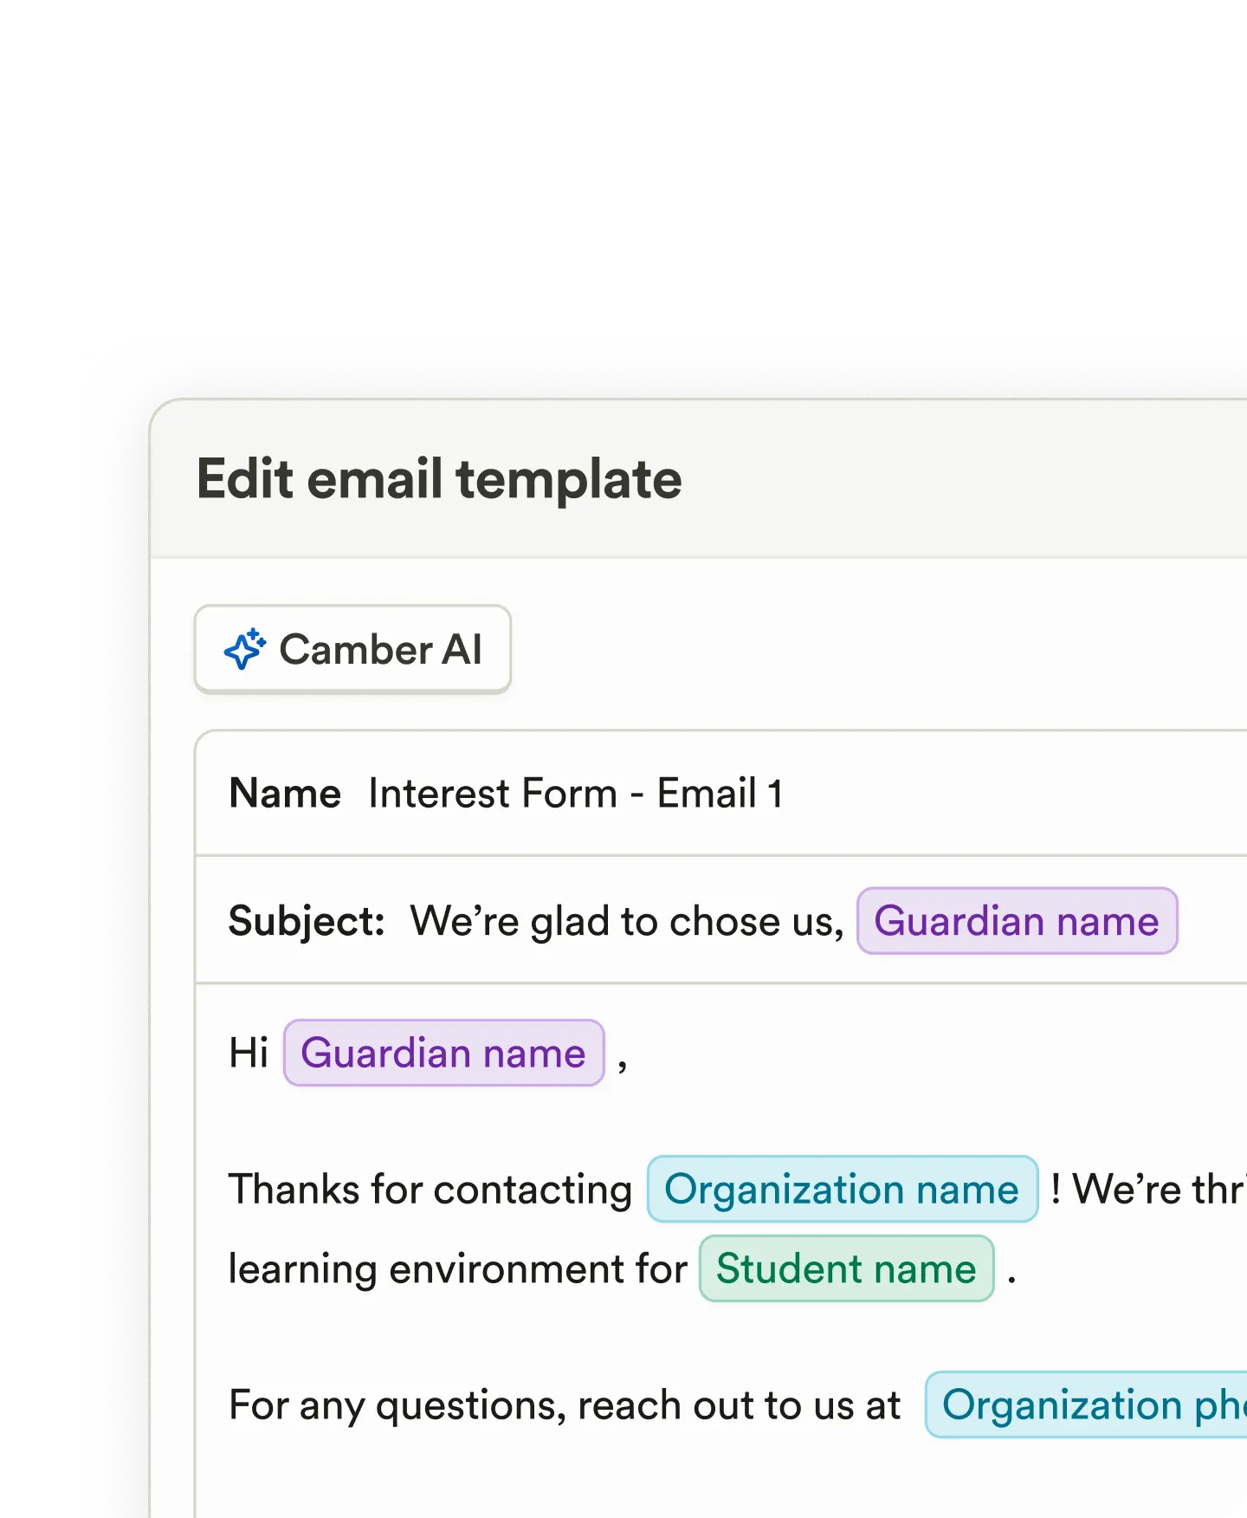Click the Subject label
This screenshot has width=1247, height=1518.
307,921
